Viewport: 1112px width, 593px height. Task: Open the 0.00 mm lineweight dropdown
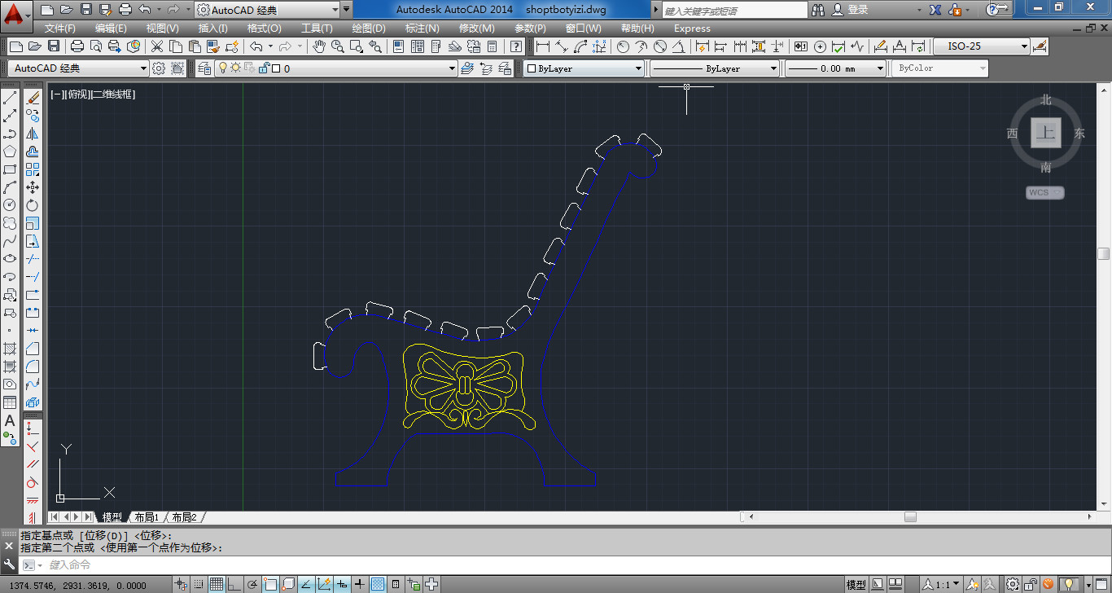point(835,68)
